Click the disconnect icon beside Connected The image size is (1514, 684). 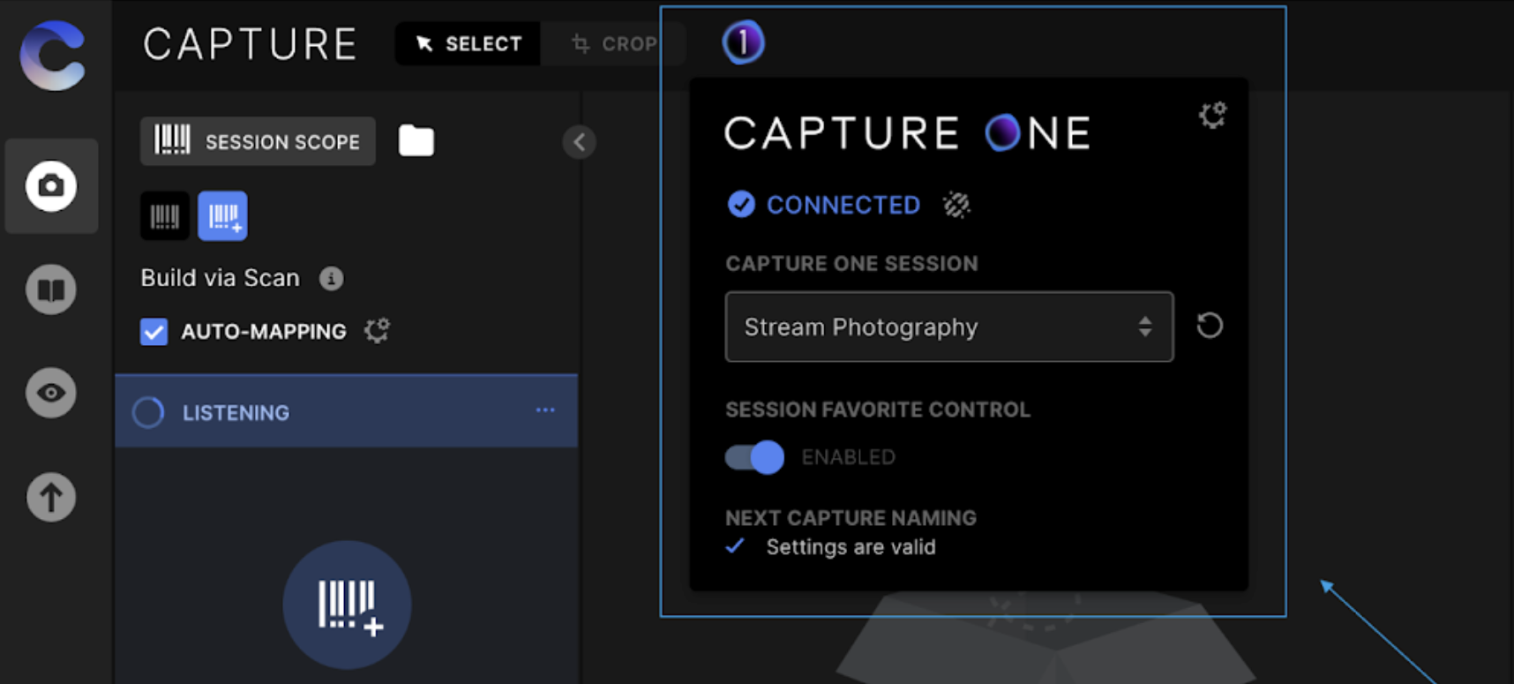tap(956, 205)
